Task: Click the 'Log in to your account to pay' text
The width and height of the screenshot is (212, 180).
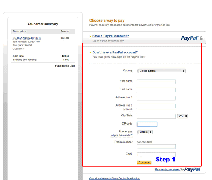Action: [x=108, y=41]
